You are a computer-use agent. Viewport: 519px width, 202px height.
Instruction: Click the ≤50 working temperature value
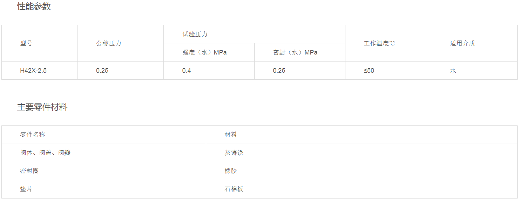click(369, 71)
